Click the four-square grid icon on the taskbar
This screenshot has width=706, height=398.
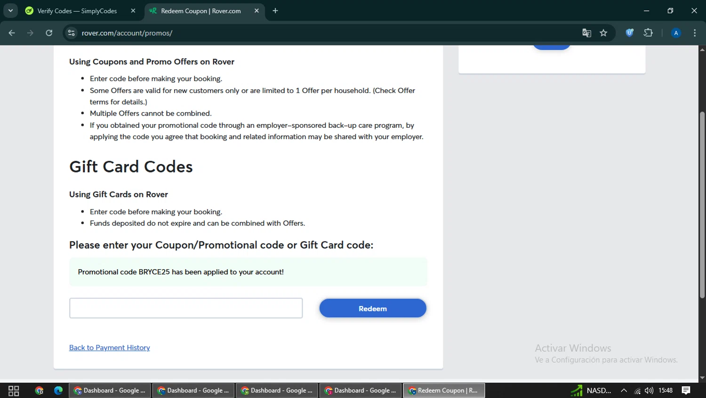pos(14,390)
